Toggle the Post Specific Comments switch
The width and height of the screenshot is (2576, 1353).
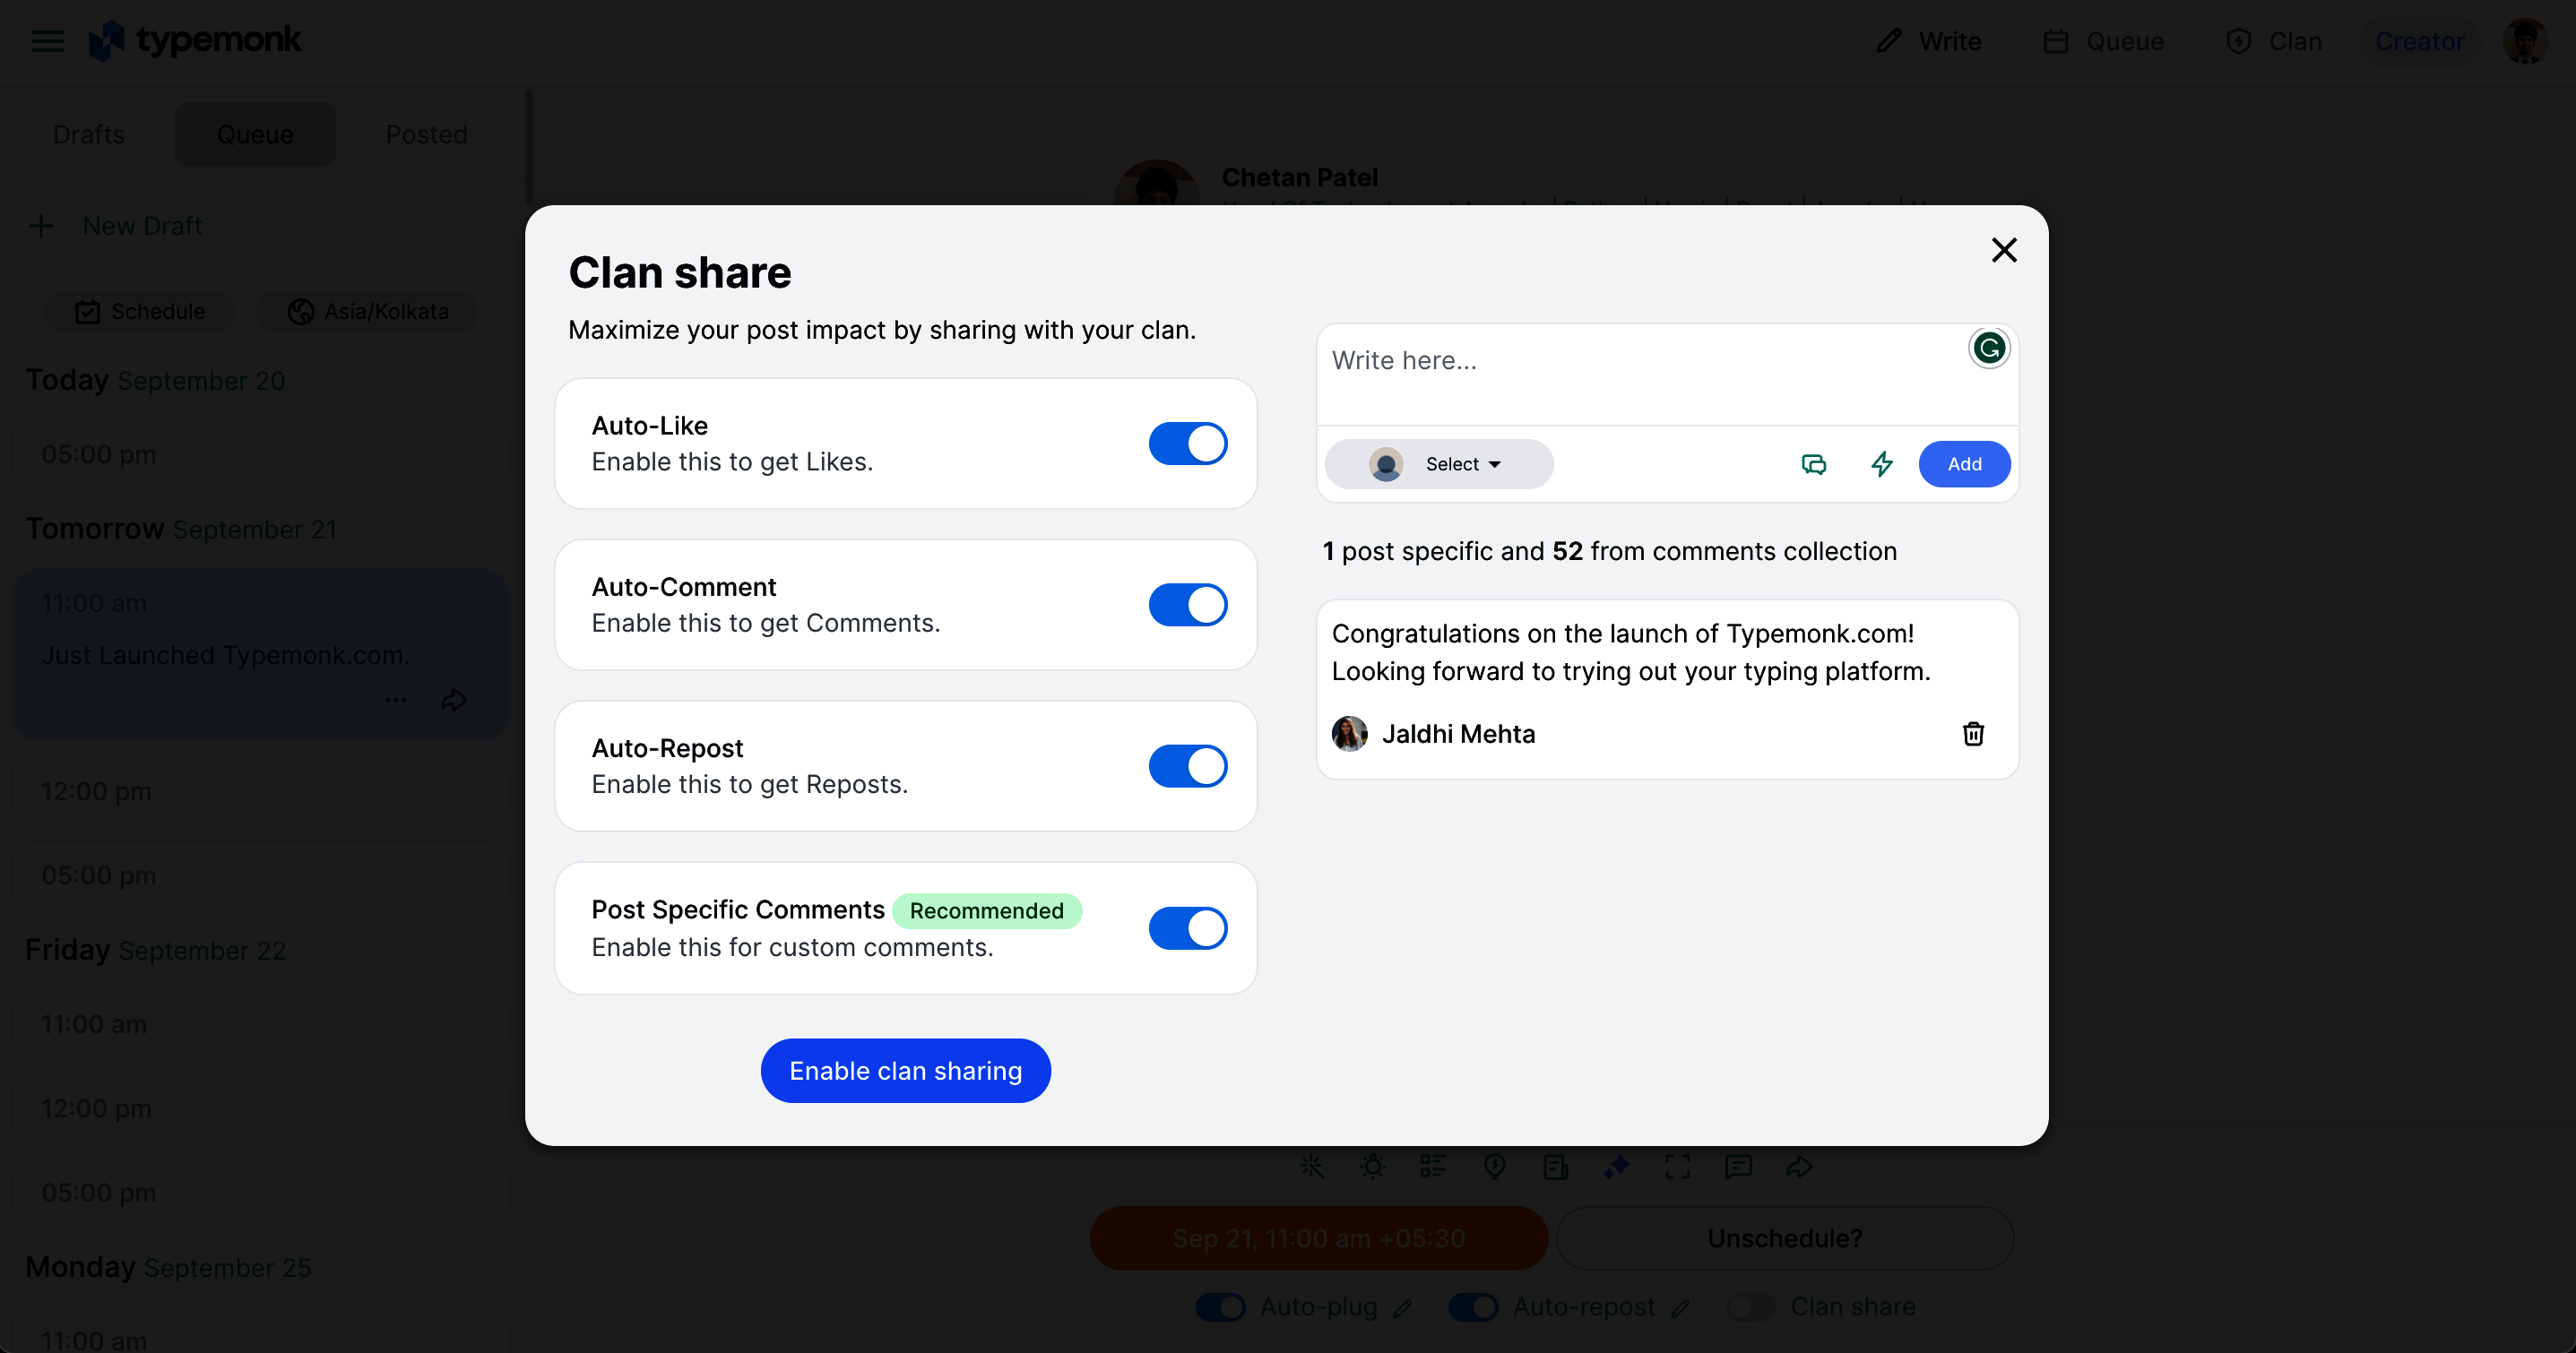(x=1187, y=928)
